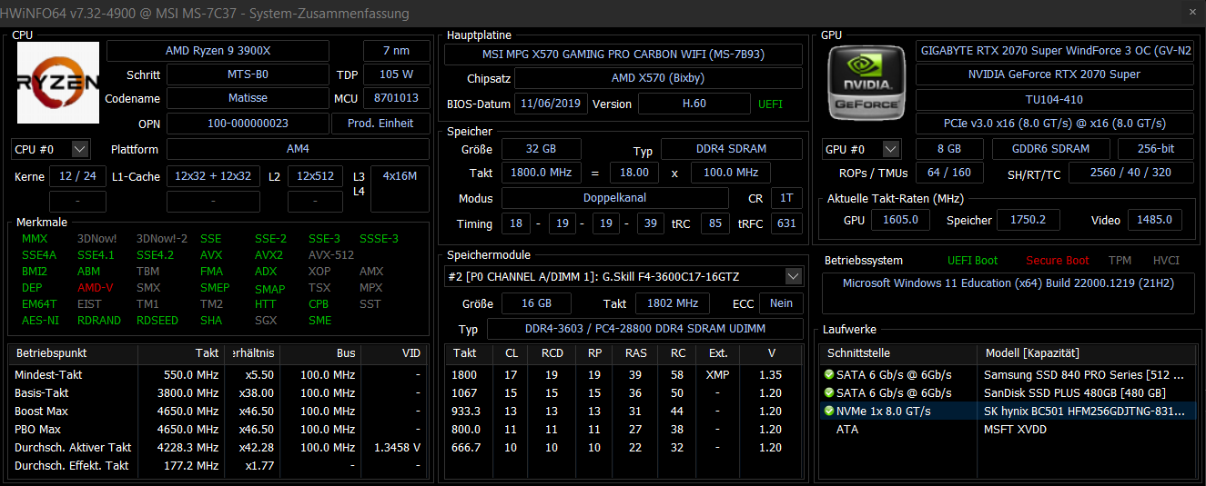Click the green UEFI Boot label
1206x486 pixels.
972,261
